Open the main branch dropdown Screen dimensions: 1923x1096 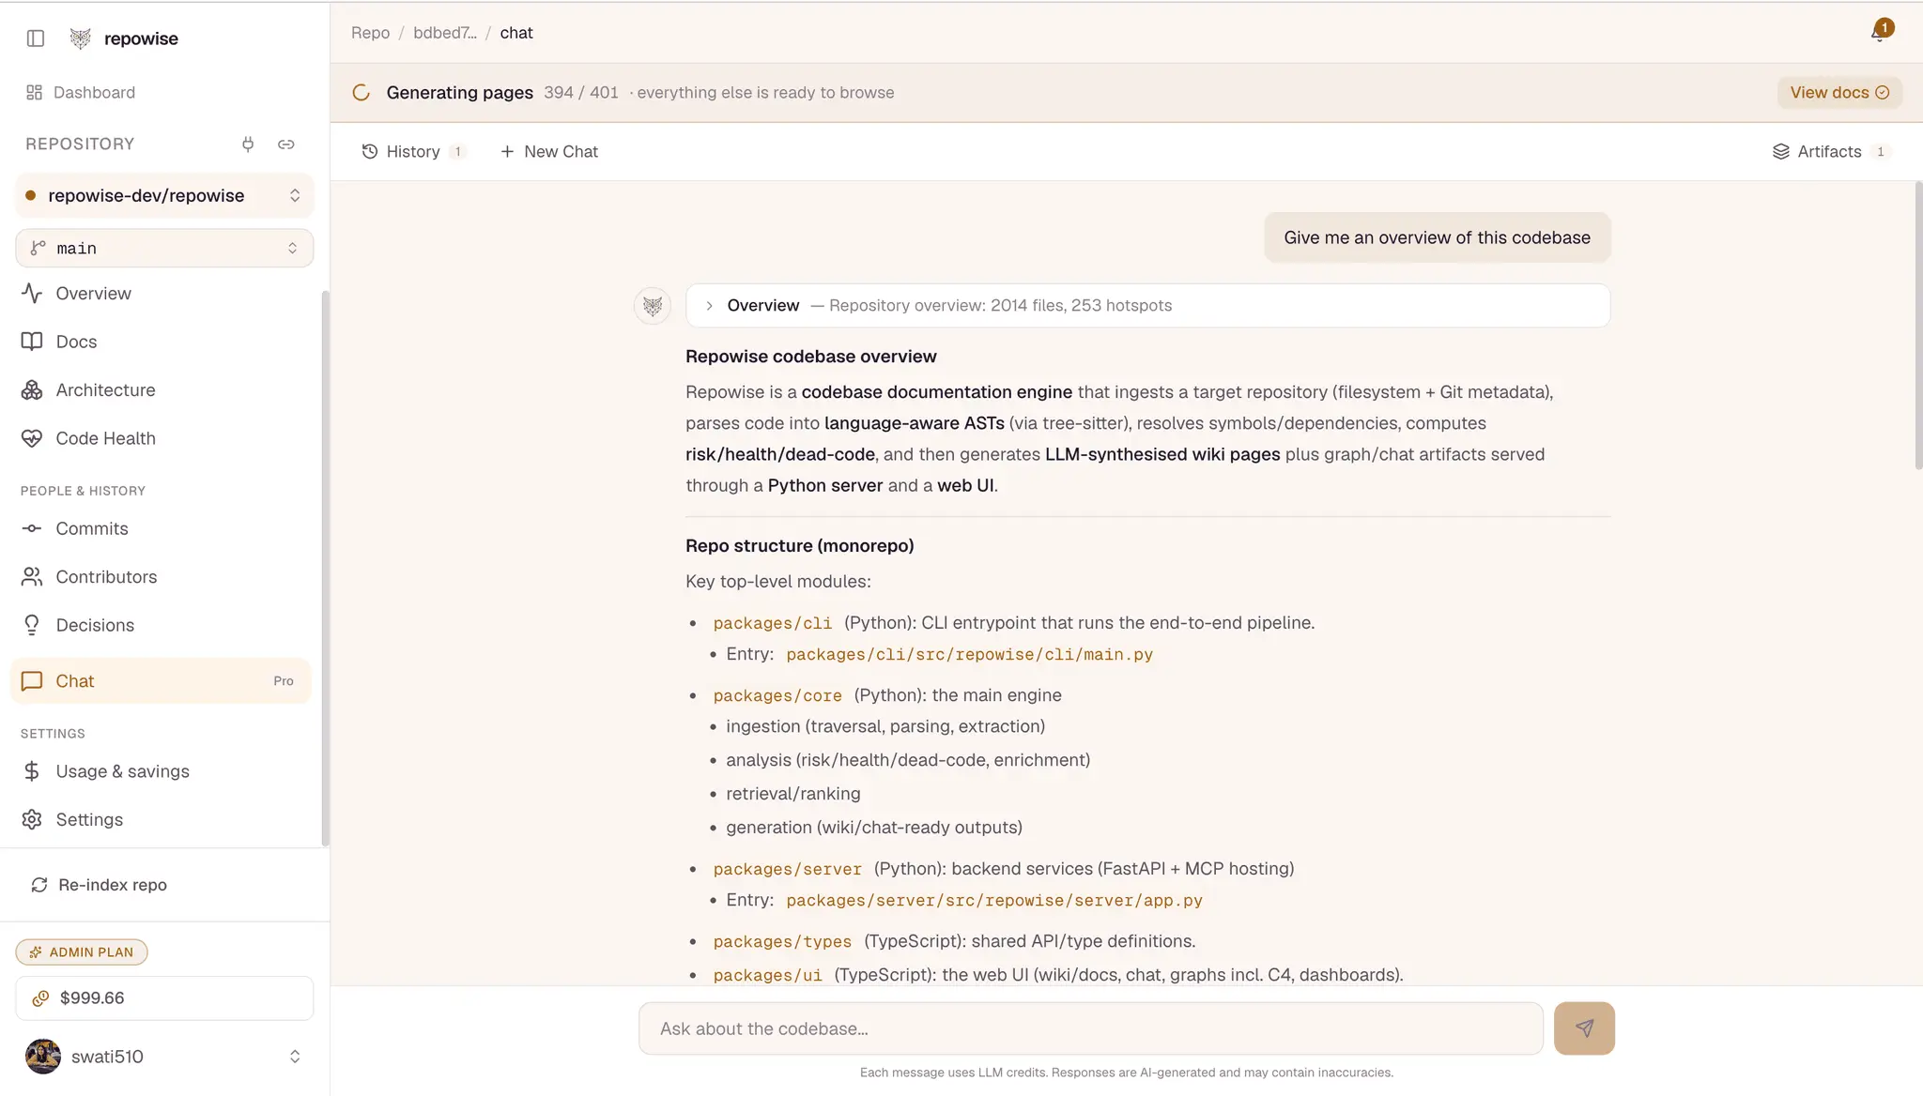coord(164,248)
